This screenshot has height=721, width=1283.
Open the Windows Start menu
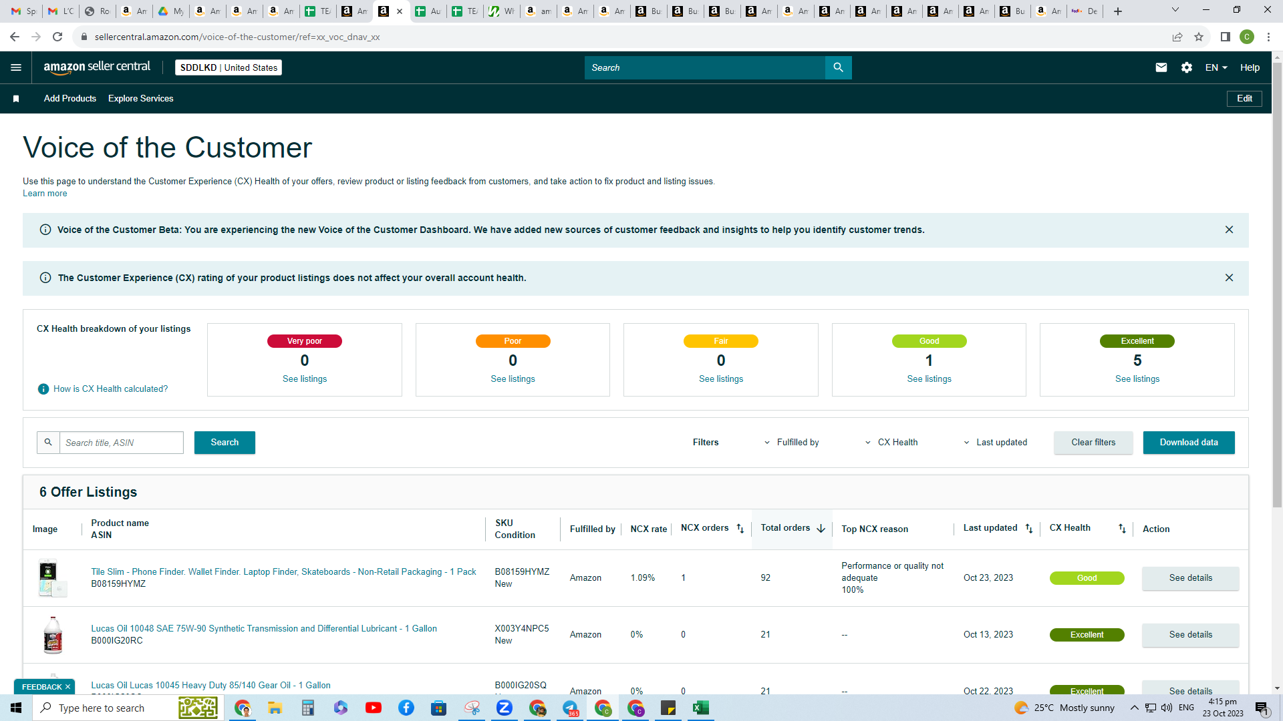click(16, 708)
